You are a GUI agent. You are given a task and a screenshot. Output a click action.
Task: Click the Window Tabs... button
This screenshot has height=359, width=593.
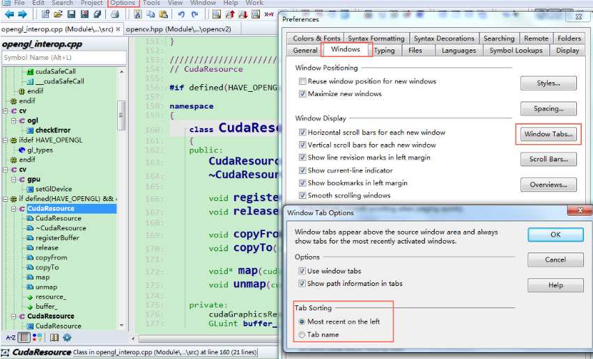[x=548, y=134]
